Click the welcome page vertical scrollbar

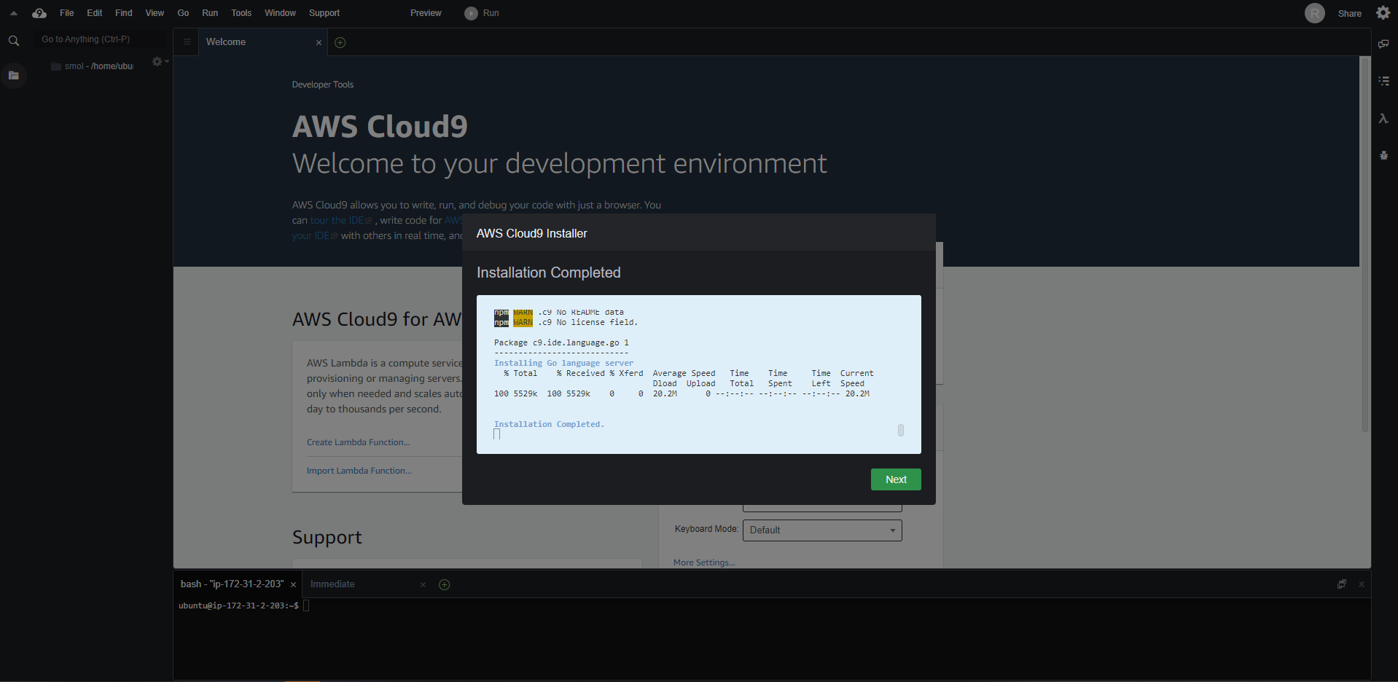pyautogui.click(x=1365, y=244)
